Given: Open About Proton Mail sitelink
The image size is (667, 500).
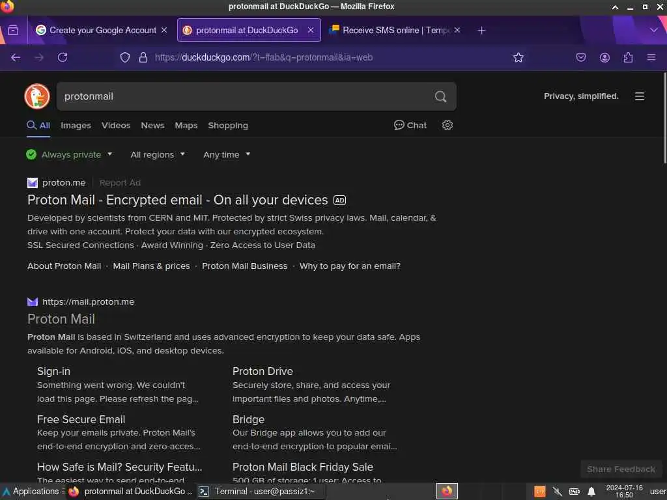Looking at the screenshot, I should pos(64,266).
